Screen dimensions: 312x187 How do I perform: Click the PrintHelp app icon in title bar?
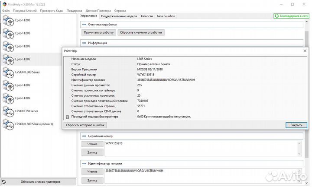pyautogui.click(x=4, y=4)
